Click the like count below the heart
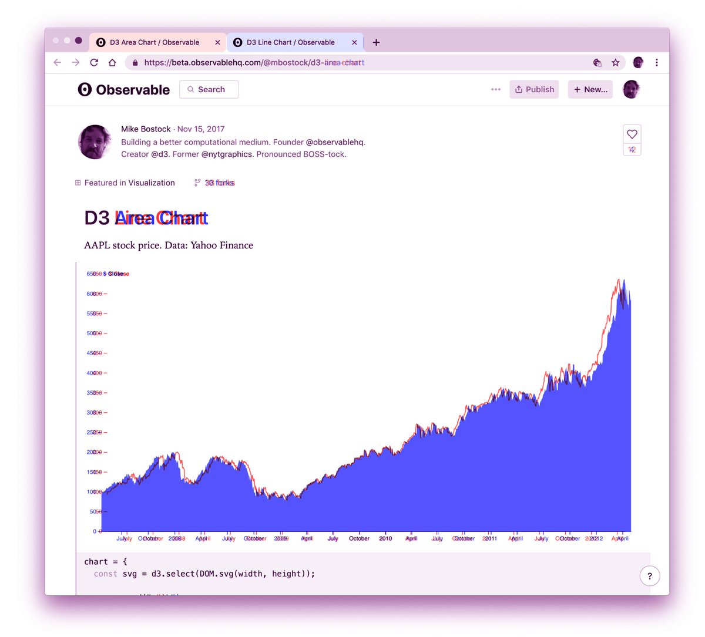The width and height of the screenshot is (705, 637). [x=632, y=149]
